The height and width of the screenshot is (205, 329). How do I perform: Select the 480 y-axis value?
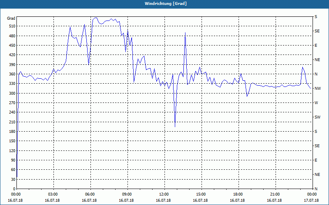click(13, 36)
